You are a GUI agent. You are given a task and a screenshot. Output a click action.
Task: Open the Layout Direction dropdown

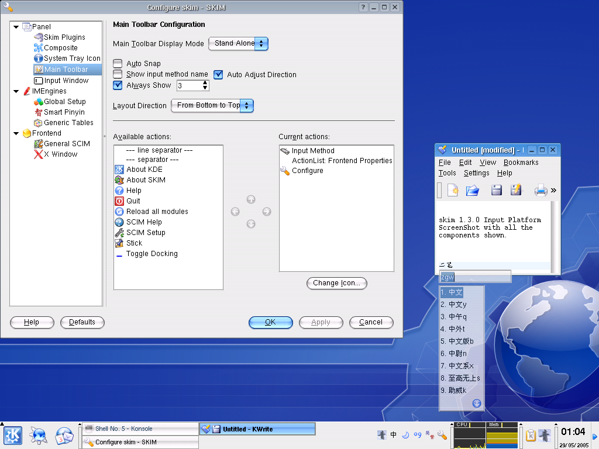(212, 105)
